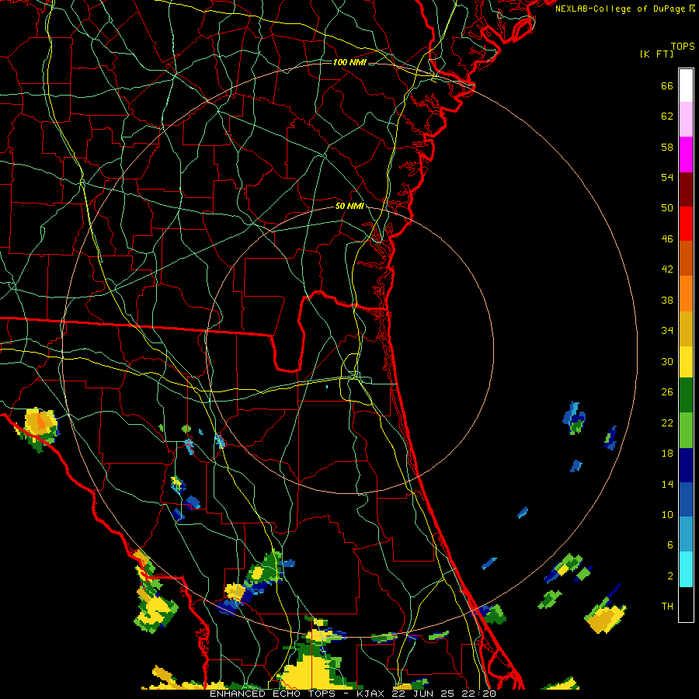The width and height of the screenshot is (699, 699).
Task: Click the bright red legend swatch
Action: pos(686,224)
